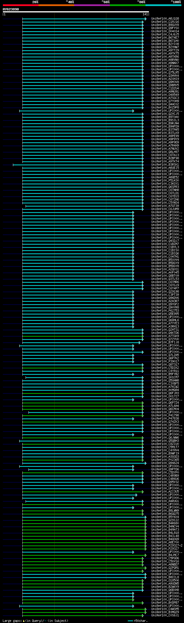Open UniRef100_Q6FJH3 from the list
Screen dimensions: 184x623
point(165,393)
